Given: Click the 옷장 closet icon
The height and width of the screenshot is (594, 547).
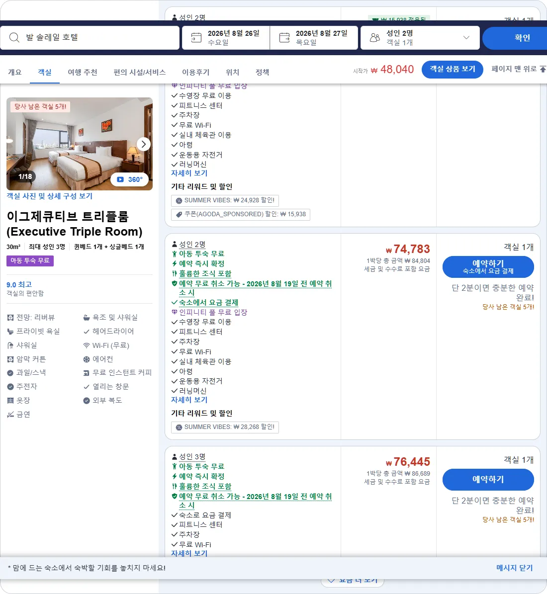Looking at the screenshot, I should coord(10,401).
